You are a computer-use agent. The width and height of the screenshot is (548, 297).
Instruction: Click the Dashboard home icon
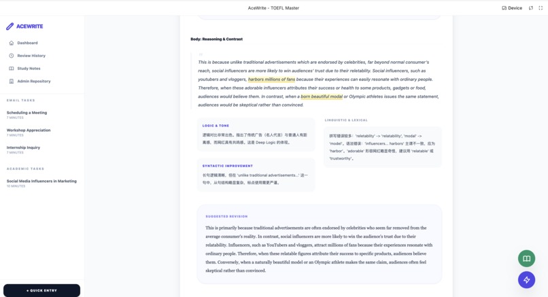11,43
